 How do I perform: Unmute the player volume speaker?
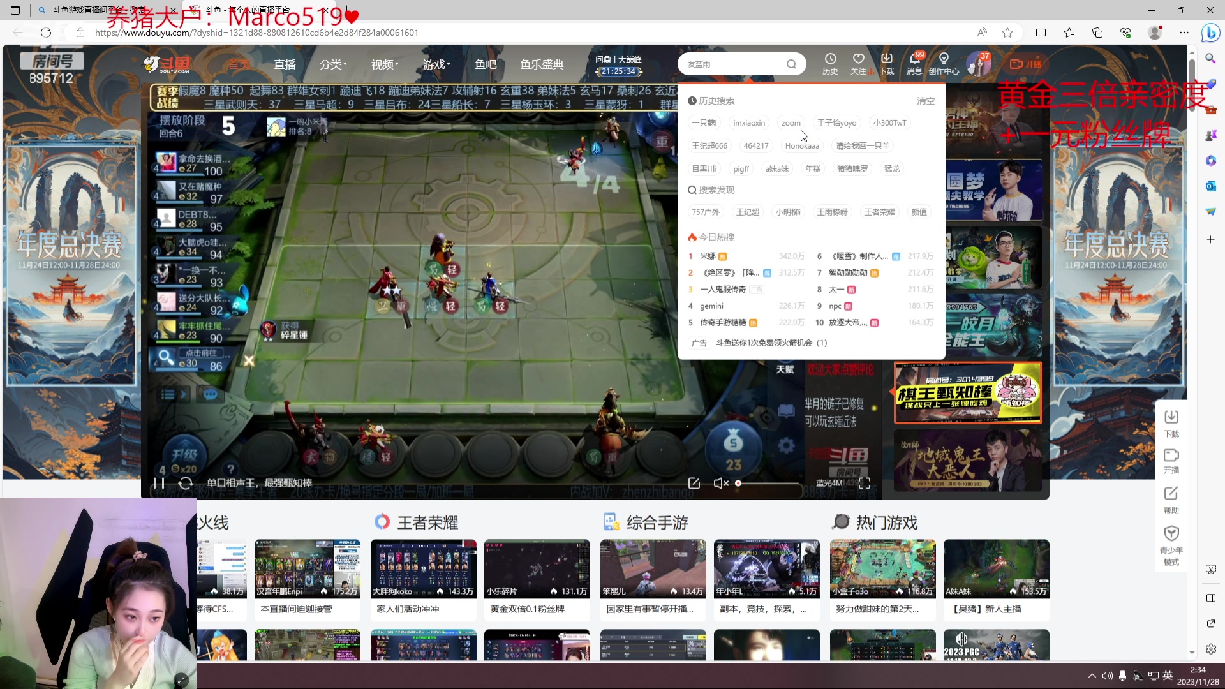click(x=720, y=484)
